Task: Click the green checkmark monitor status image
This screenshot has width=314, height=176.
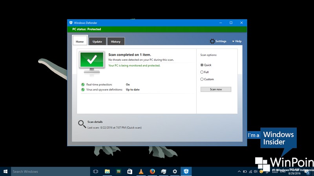Action: click(x=92, y=63)
